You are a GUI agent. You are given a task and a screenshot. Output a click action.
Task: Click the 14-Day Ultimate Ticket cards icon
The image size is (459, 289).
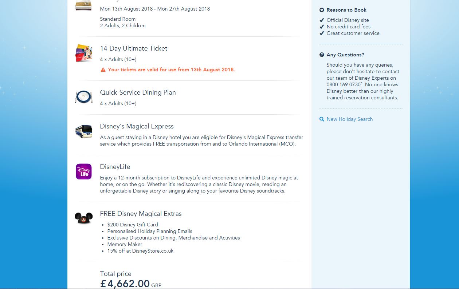(83, 53)
